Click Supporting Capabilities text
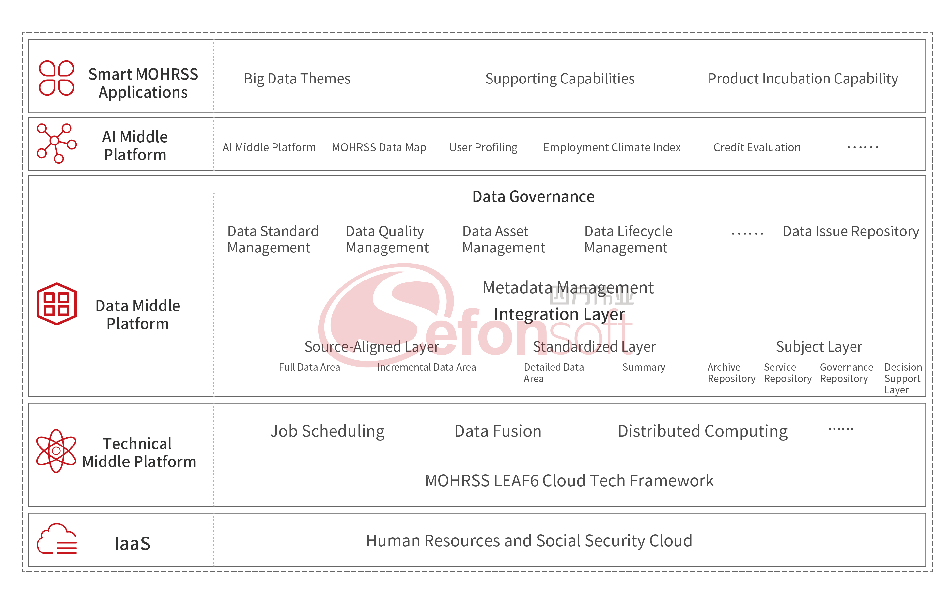 560,79
